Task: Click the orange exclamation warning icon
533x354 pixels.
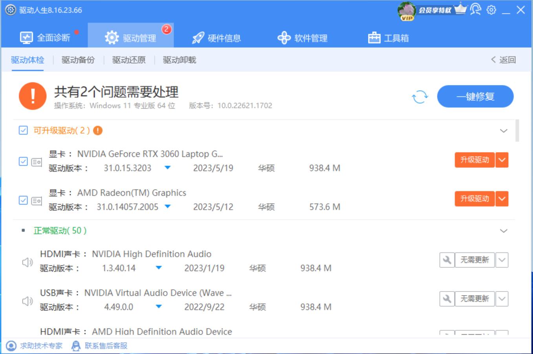Action: [x=33, y=96]
